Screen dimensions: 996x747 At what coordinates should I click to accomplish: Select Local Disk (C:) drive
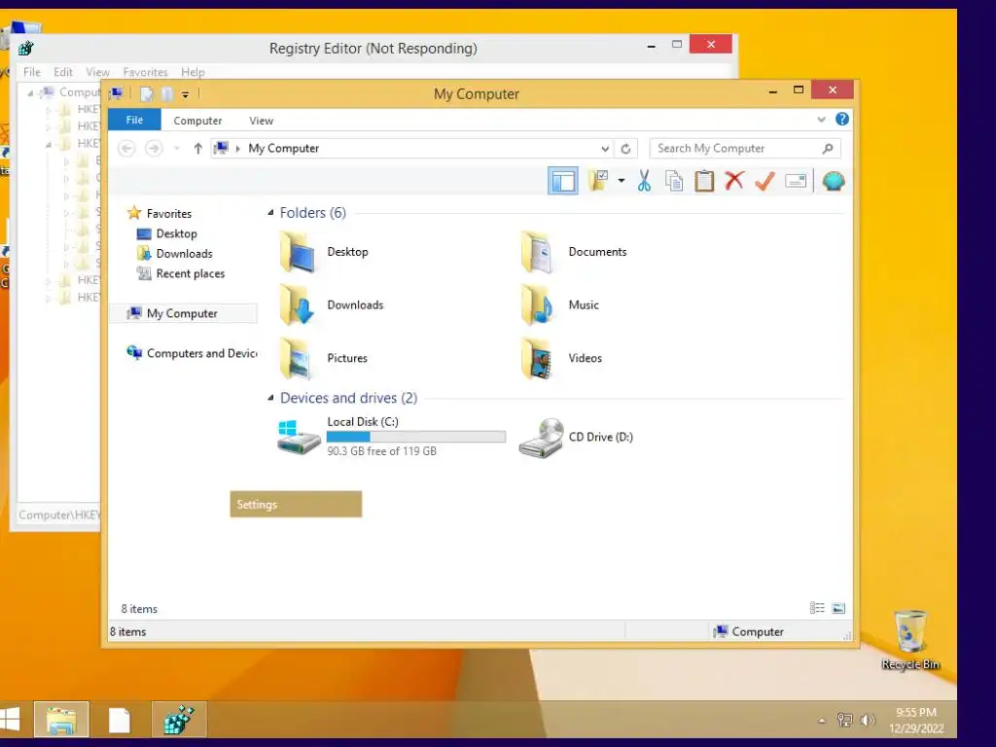click(391, 437)
